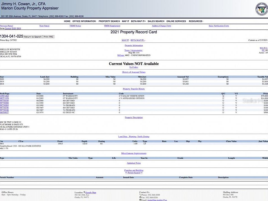
Task: Click the Miscellaneous Improvements link
Action: click(134, 153)
